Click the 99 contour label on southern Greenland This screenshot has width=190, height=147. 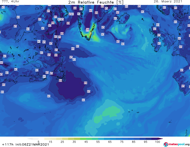click(x=88, y=29)
